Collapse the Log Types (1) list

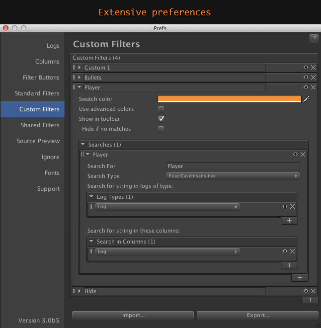(x=91, y=197)
